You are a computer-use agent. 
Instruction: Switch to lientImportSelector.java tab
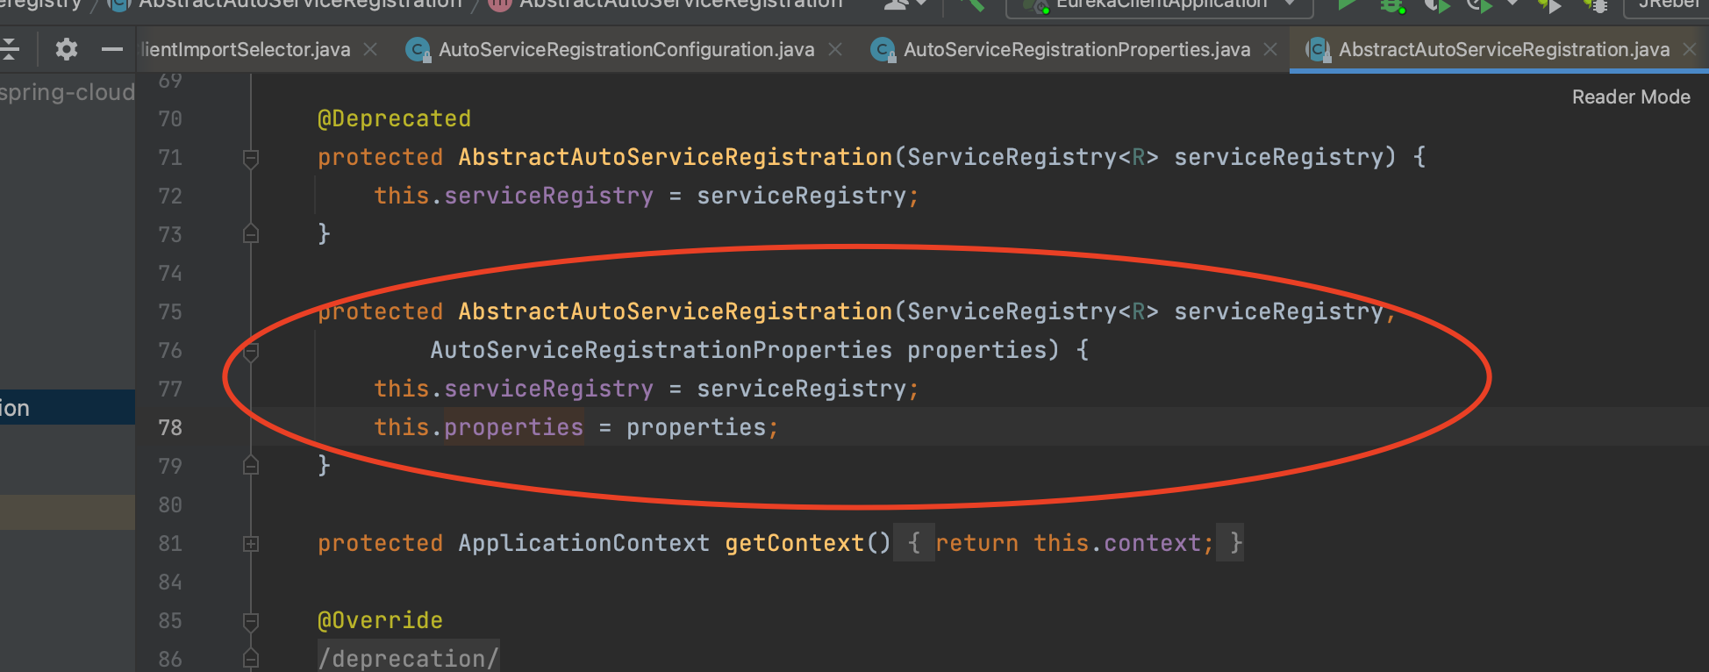tap(246, 50)
